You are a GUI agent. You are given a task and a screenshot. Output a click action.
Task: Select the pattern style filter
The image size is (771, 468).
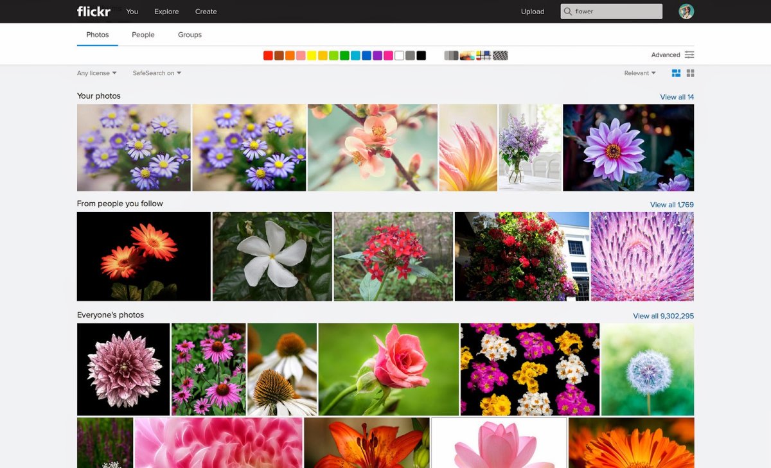pos(501,56)
